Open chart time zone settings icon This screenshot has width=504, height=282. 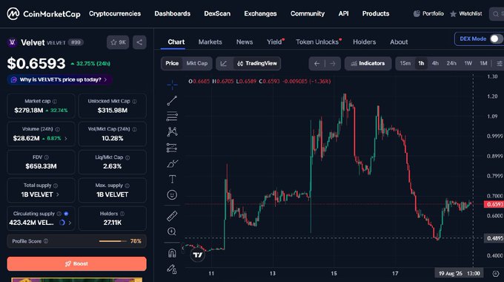pos(496,274)
